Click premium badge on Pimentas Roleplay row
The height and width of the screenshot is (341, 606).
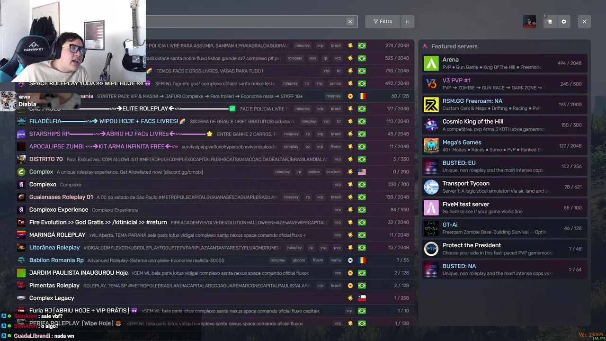[350, 286]
